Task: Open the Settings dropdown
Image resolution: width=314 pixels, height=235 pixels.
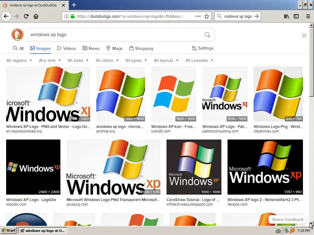Action: (203, 48)
